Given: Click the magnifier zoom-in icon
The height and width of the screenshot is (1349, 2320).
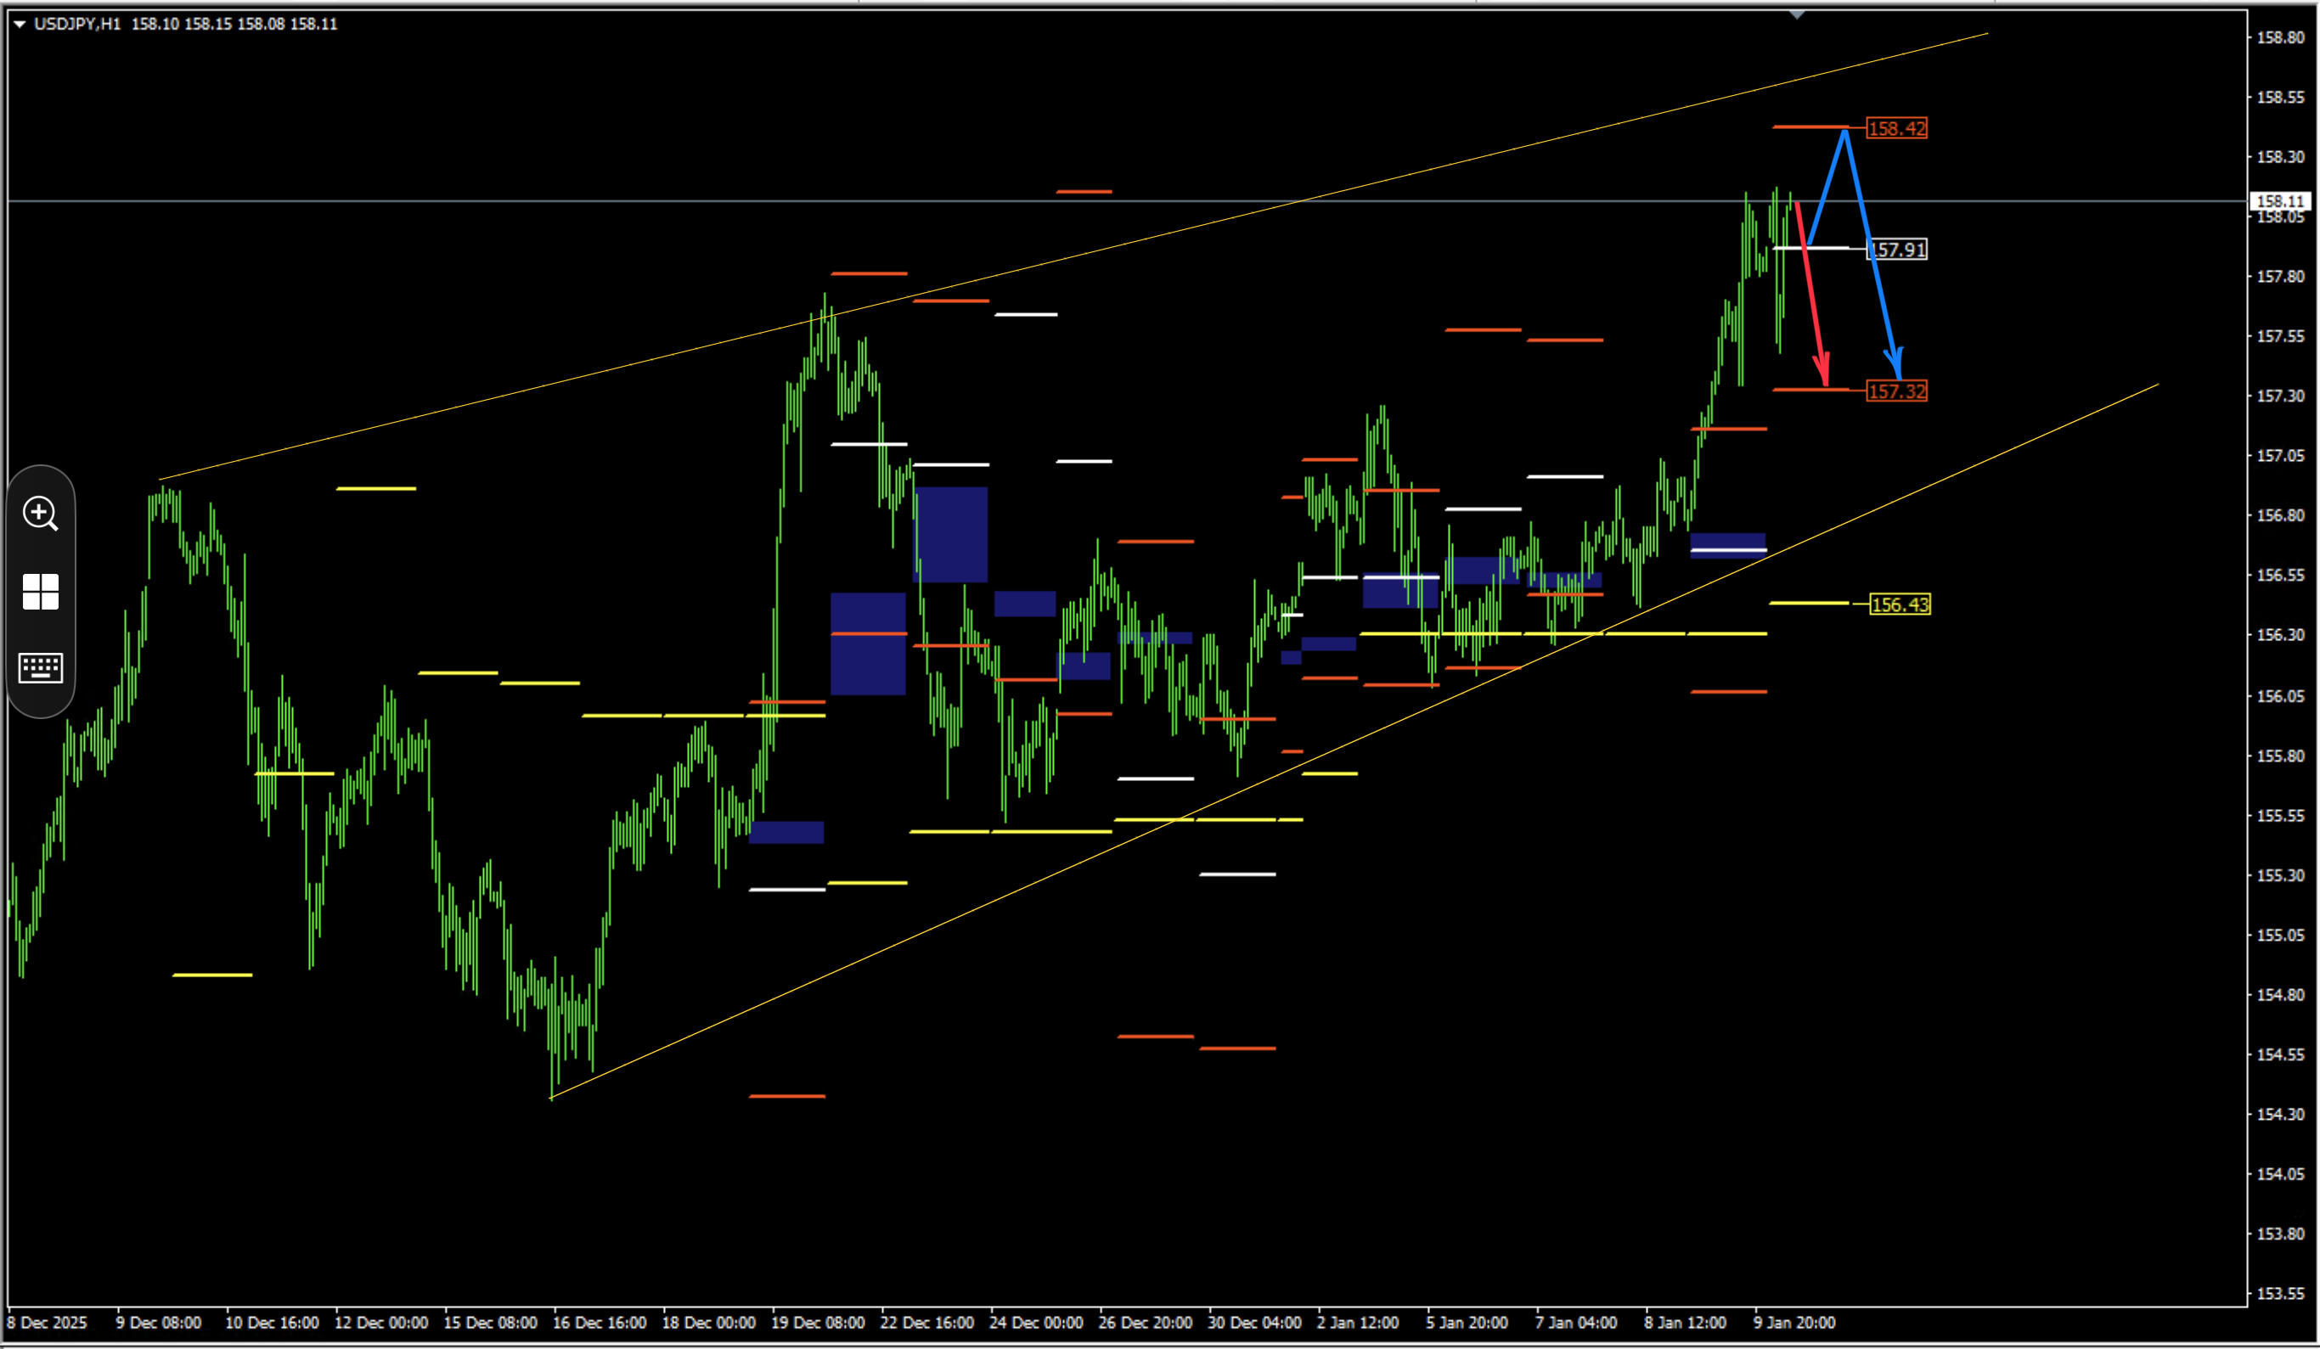Looking at the screenshot, I should point(41,514).
